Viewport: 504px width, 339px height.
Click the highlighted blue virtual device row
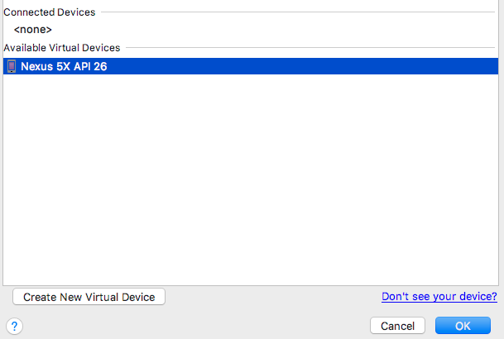(251, 66)
